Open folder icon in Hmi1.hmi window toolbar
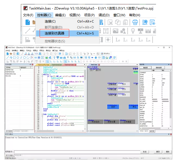Image resolution: width=178 pixels, height=164 pixels. coord(11,54)
